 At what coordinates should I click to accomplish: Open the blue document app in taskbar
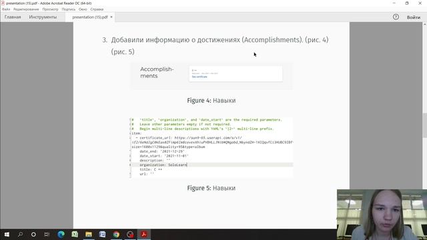click(102, 234)
